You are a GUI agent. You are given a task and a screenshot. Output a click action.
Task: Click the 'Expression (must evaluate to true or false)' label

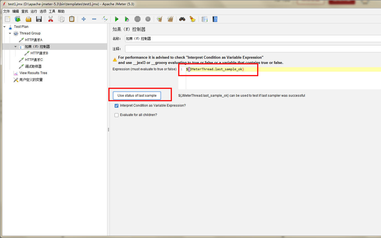tap(144, 69)
